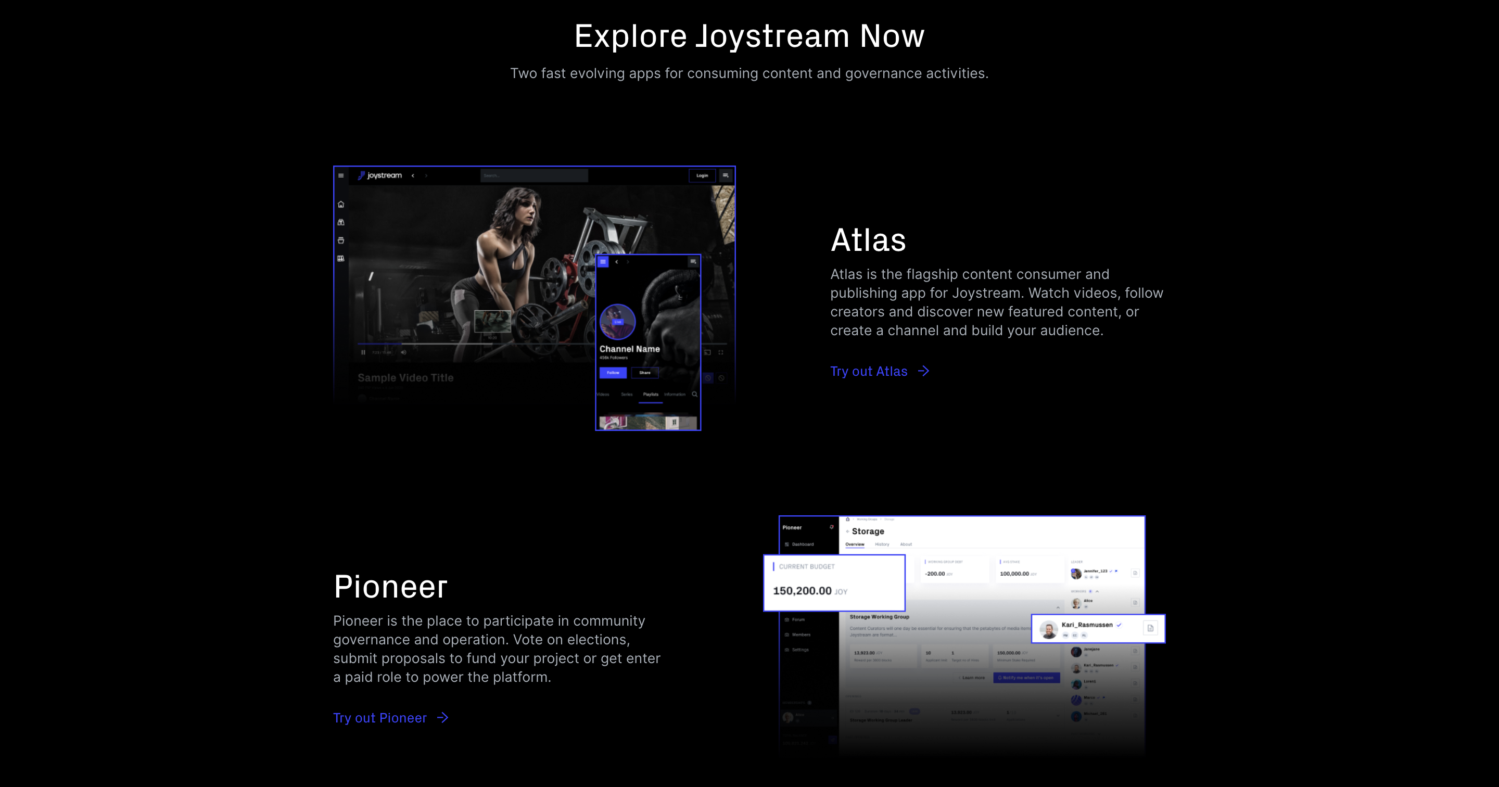The width and height of the screenshot is (1499, 787).
Task: Open document icon on highlighted Kari_Rasmussen card
Action: click(1150, 628)
